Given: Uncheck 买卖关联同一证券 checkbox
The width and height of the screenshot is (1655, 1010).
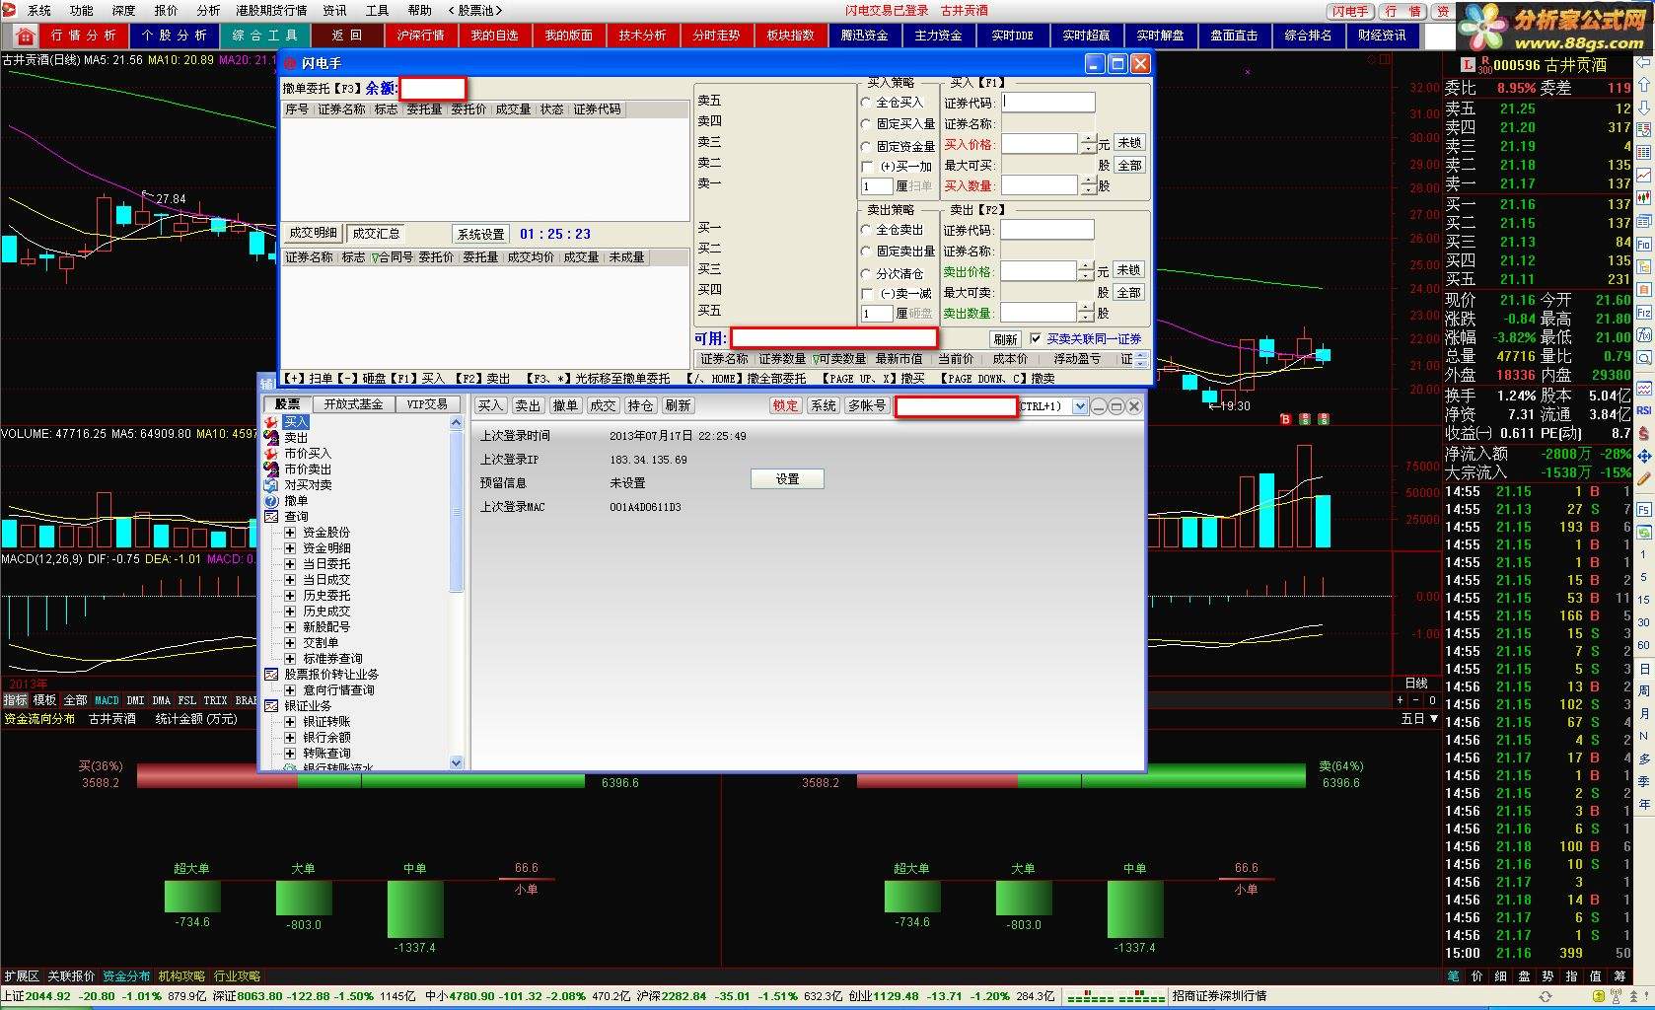Looking at the screenshot, I should [1036, 338].
